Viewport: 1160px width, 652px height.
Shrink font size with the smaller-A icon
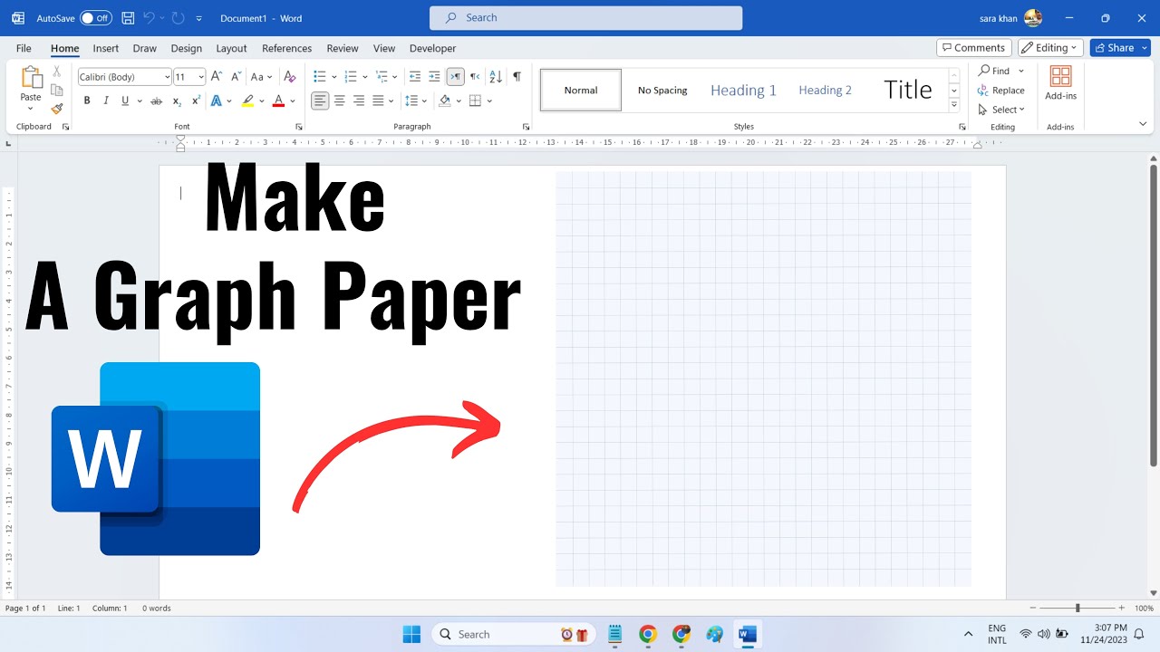236,77
